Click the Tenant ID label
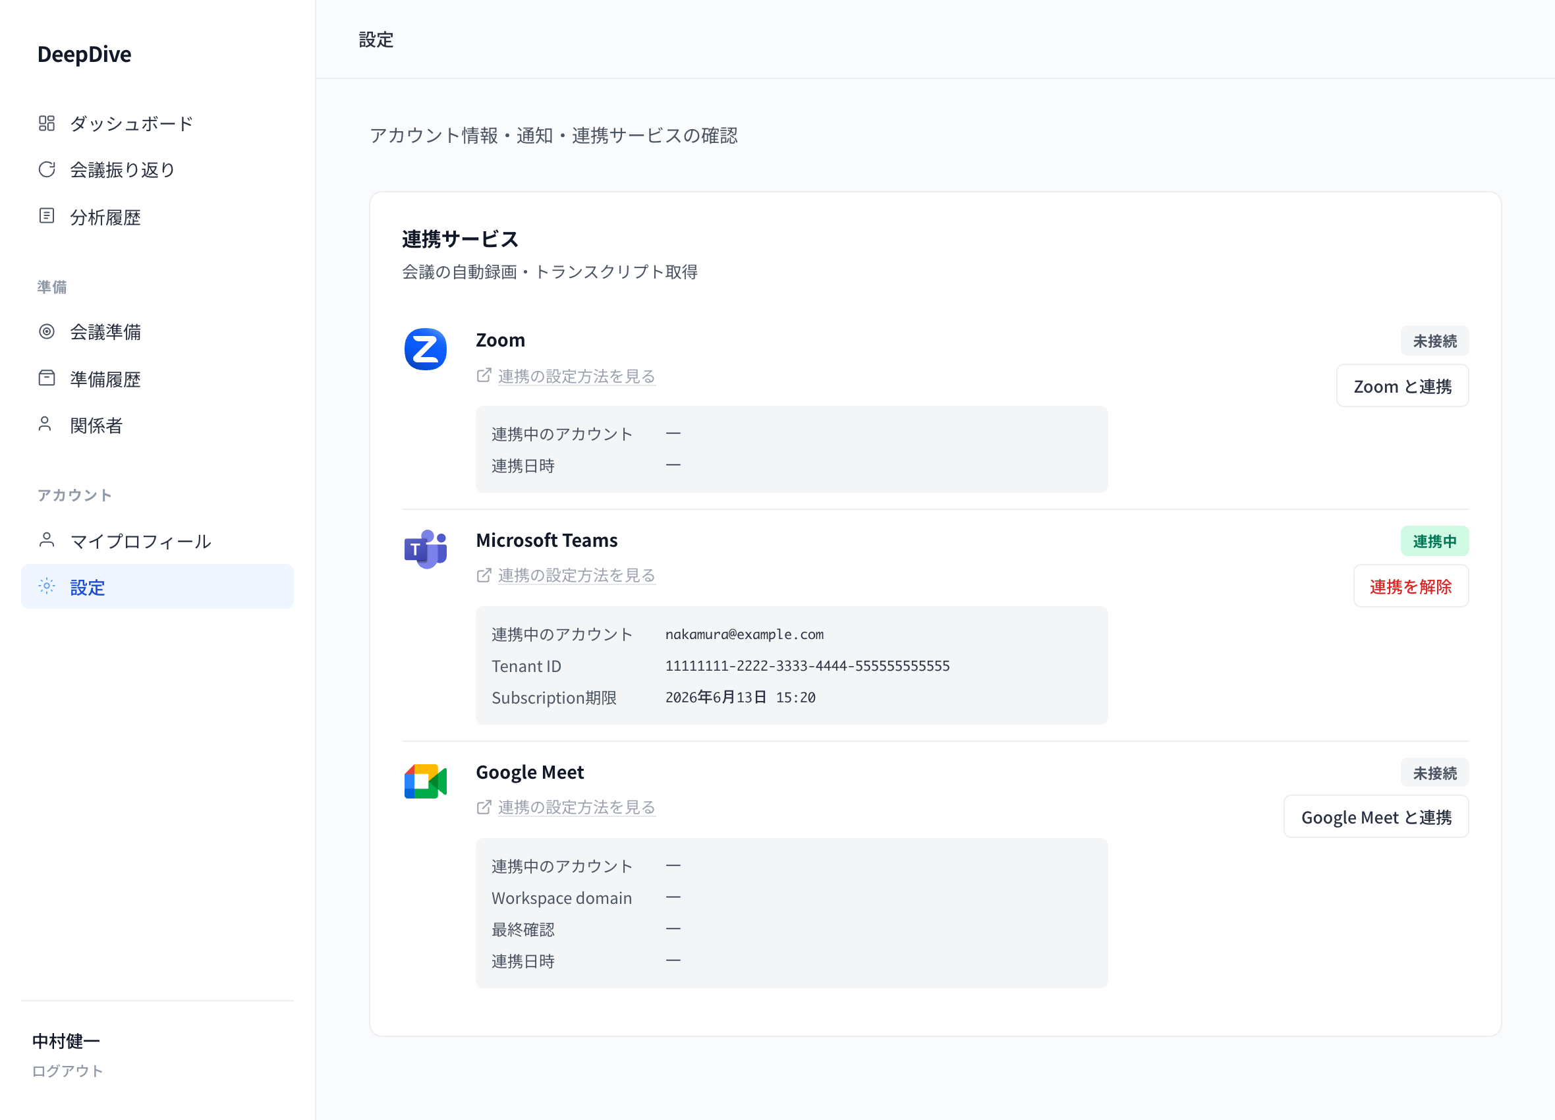This screenshot has height=1120, width=1555. tap(526, 665)
